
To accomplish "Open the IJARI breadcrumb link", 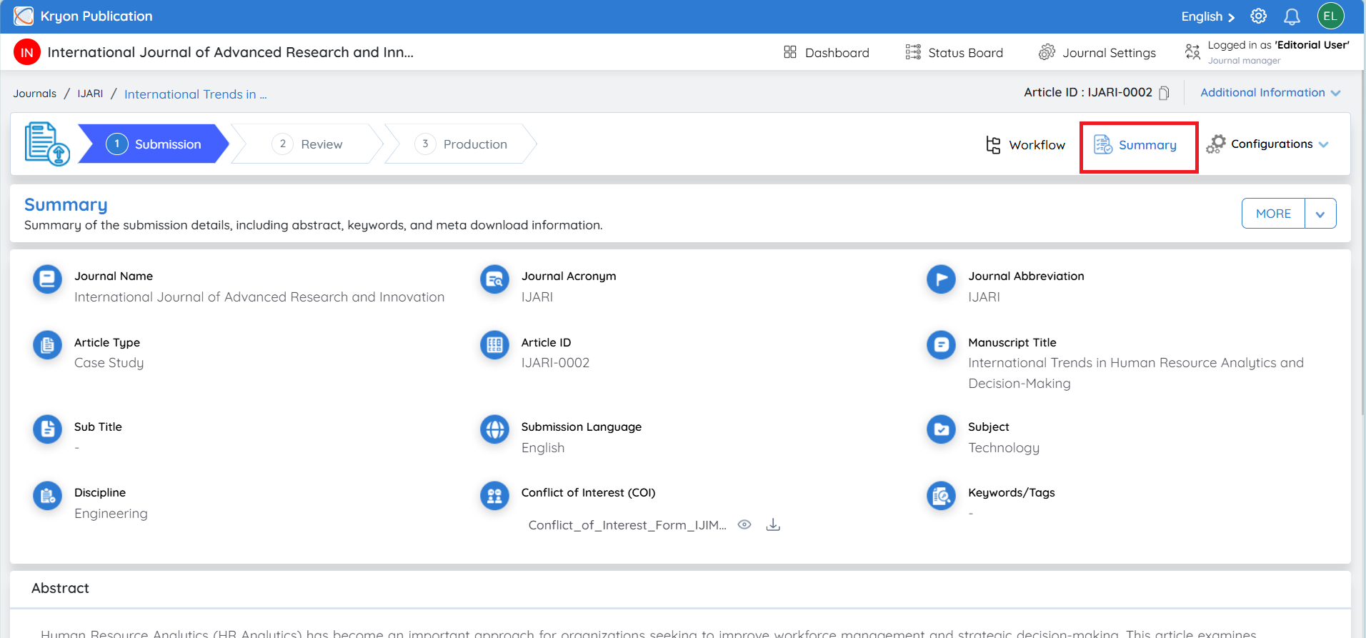I will (90, 94).
